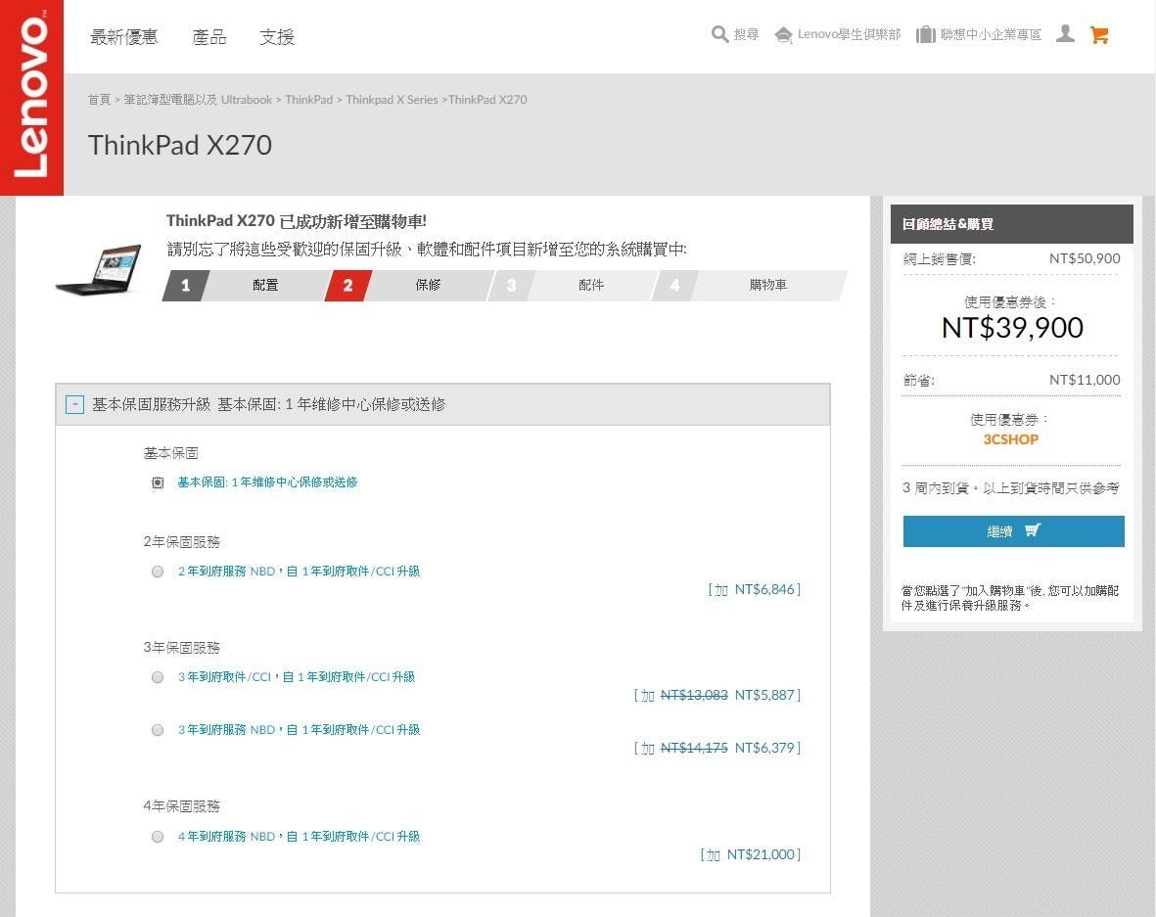Click the 加 NT$21,000 price

point(751,855)
